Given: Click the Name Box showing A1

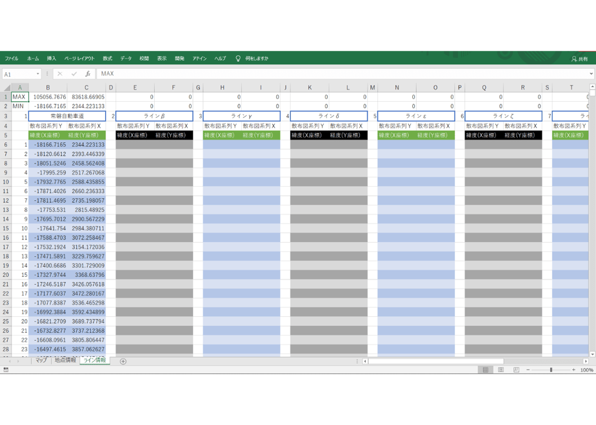Looking at the screenshot, I should click(x=19, y=74).
